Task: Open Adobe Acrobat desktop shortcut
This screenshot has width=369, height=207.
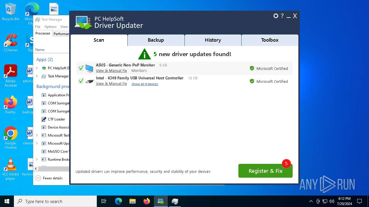Action: pos(11,76)
